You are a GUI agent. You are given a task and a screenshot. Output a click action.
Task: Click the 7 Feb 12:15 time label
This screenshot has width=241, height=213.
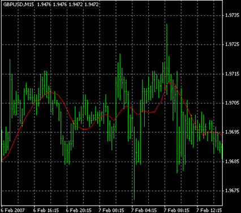pyautogui.click(x=209, y=210)
